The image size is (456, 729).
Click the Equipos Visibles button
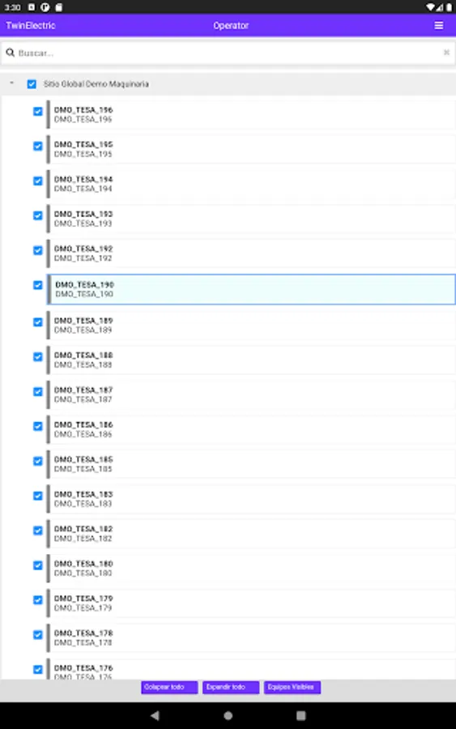click(x=292, y=687)
